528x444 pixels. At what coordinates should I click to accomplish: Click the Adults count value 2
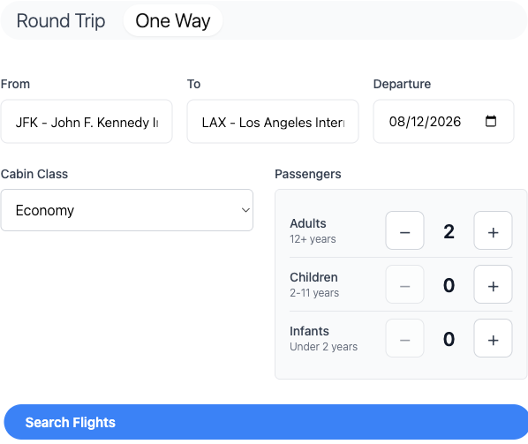point(449,231)
